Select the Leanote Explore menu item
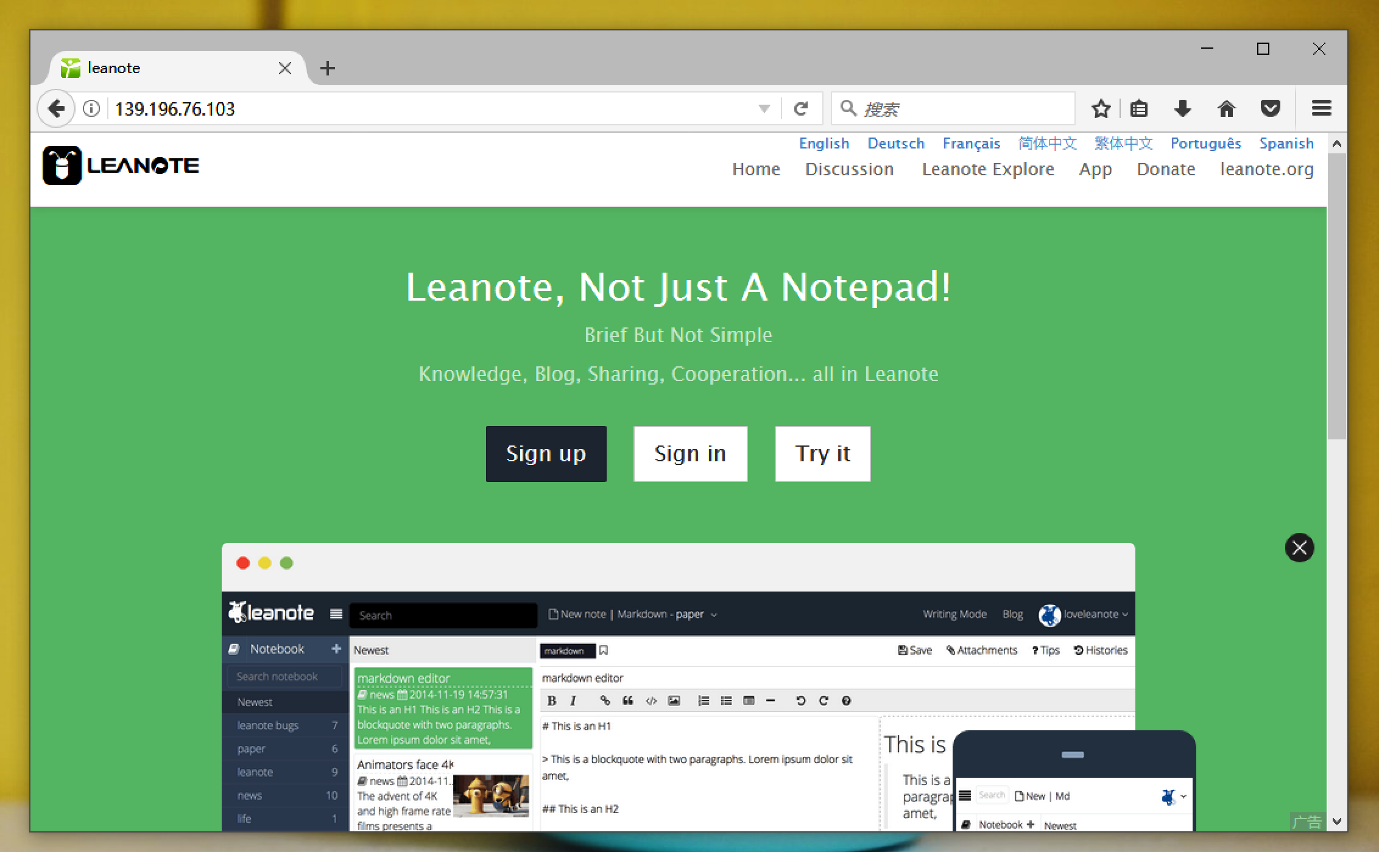1379x852 pixels. click(x=987, y=169)
